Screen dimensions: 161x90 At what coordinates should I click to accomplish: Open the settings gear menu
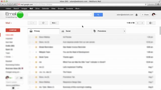(151, 23)
